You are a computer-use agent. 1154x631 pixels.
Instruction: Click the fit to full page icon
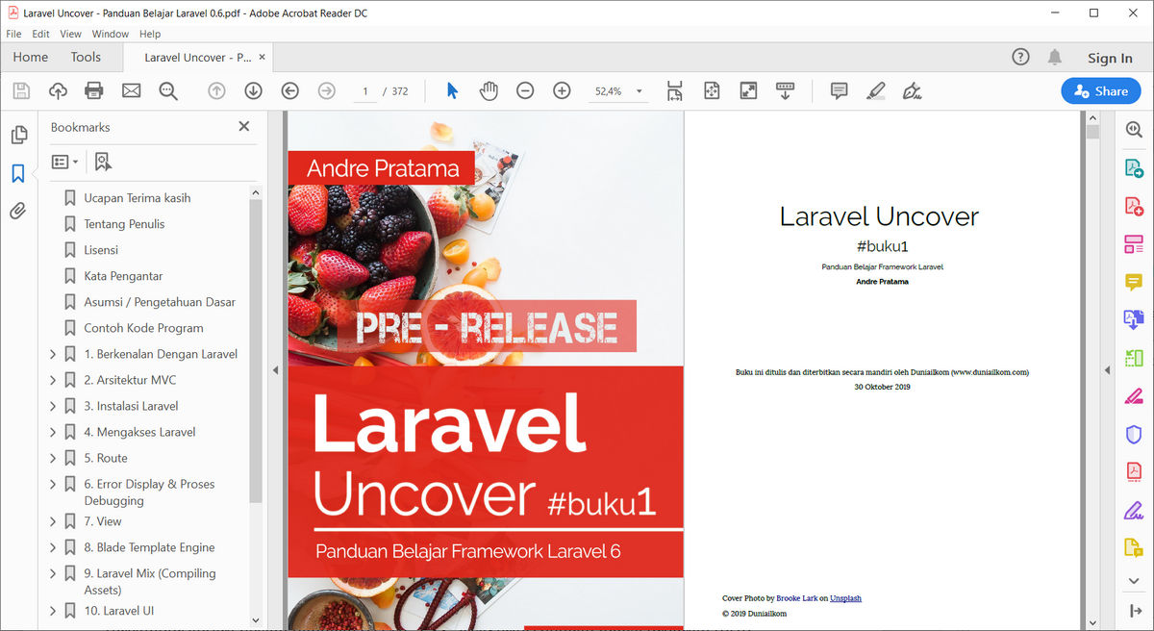[712, 91]
